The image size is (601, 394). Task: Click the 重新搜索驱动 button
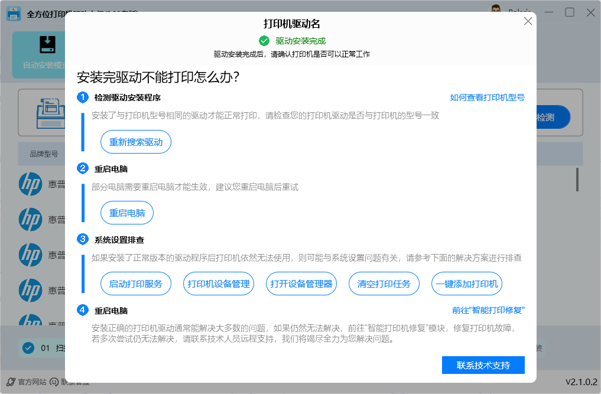[135, 142]
